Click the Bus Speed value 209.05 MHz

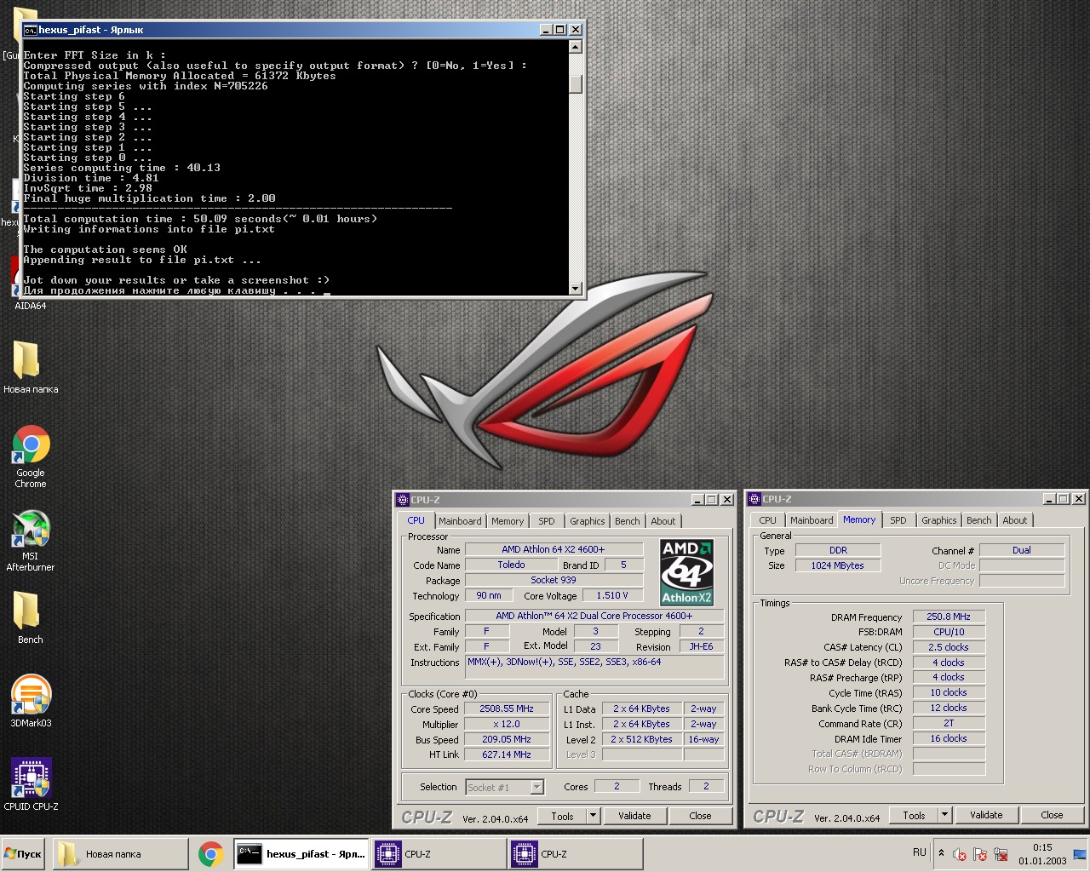pos(507,739)
